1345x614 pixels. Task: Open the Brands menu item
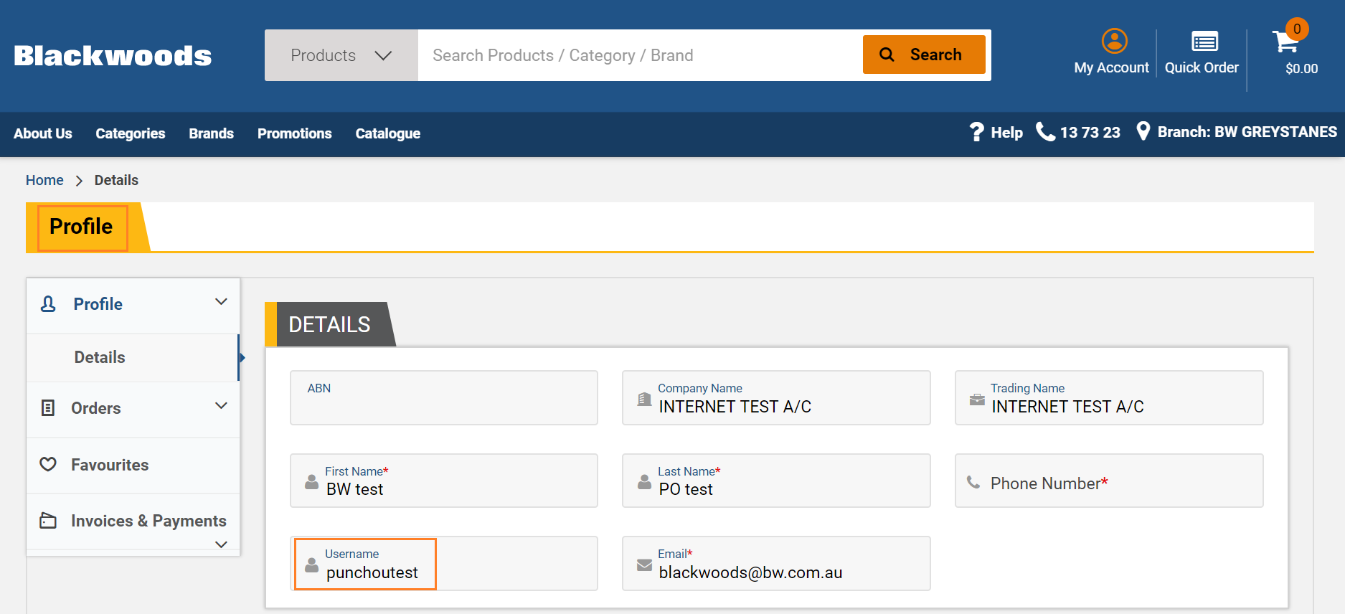pyautogui.click(x=211, y=133)
